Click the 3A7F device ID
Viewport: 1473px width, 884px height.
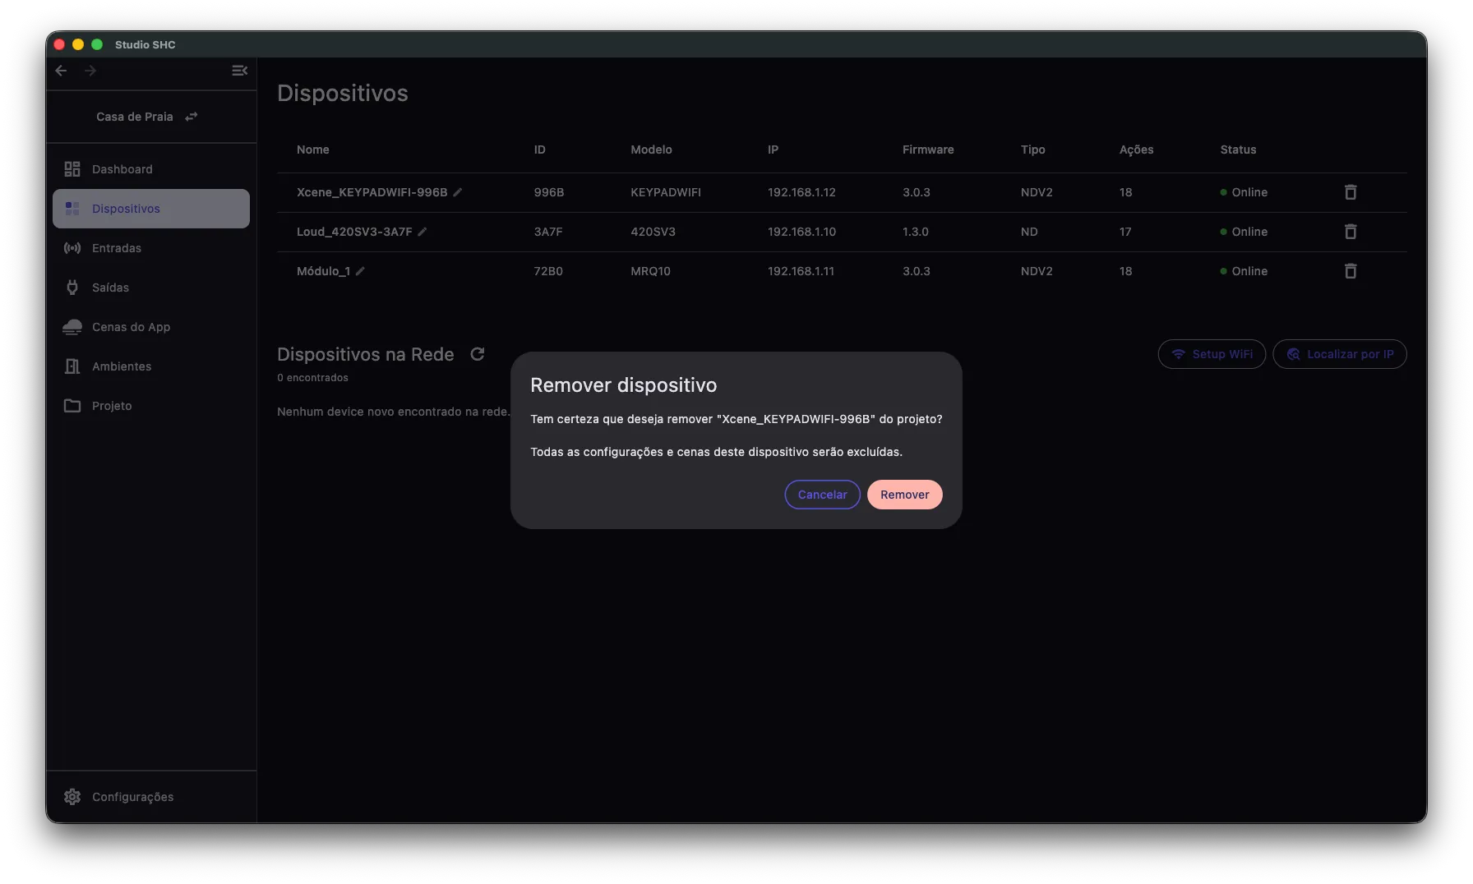(x=548, y=232)
